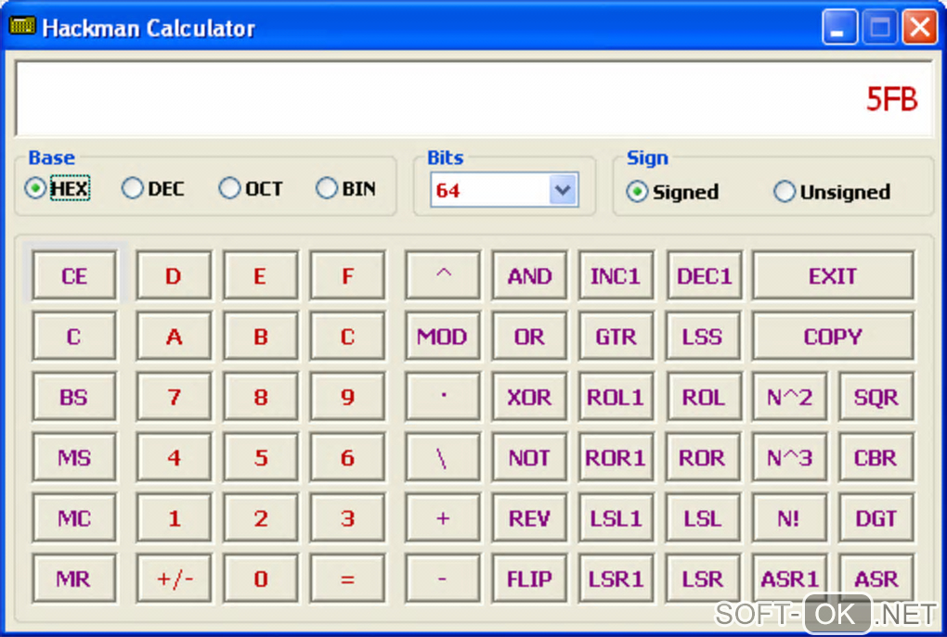Click the LSS comparison button
This screenshot has height=637, width=947.
tap(703, 336)
